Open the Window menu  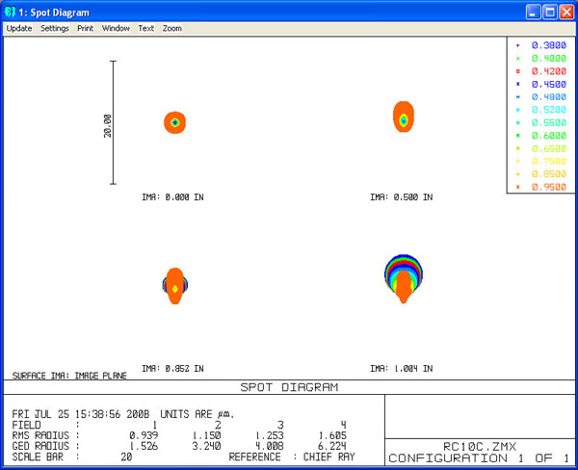pos(116,28)
